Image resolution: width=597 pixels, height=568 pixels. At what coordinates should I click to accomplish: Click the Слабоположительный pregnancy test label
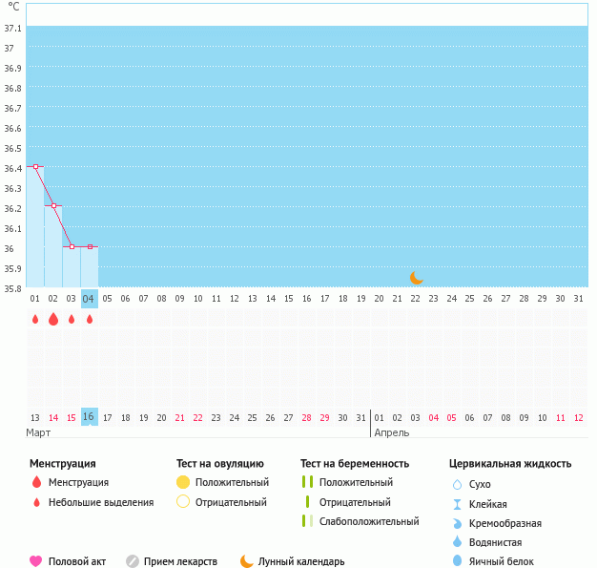[x=369, y=521]
